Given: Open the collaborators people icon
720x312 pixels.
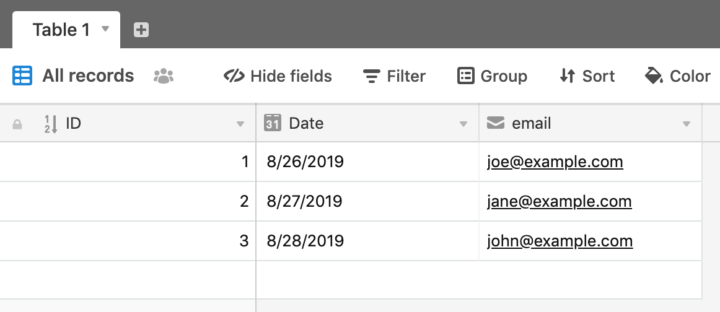Looking at the screenshot, I should pyautogui.click(x=164, y=76).
